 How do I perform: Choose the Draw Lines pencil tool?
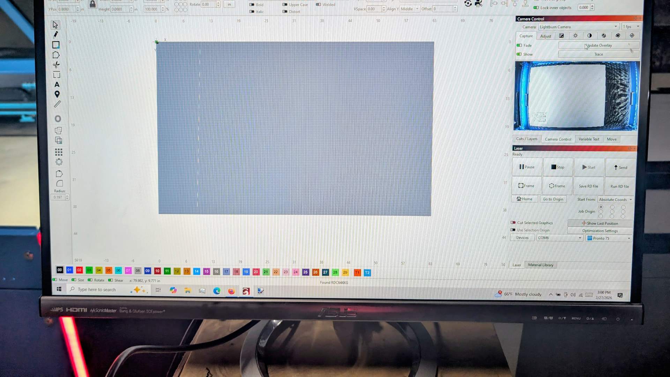point(55,35)
